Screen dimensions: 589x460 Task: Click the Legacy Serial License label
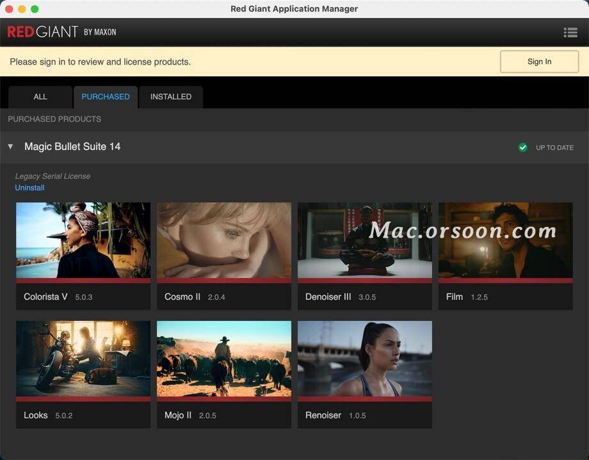[52, 176]
